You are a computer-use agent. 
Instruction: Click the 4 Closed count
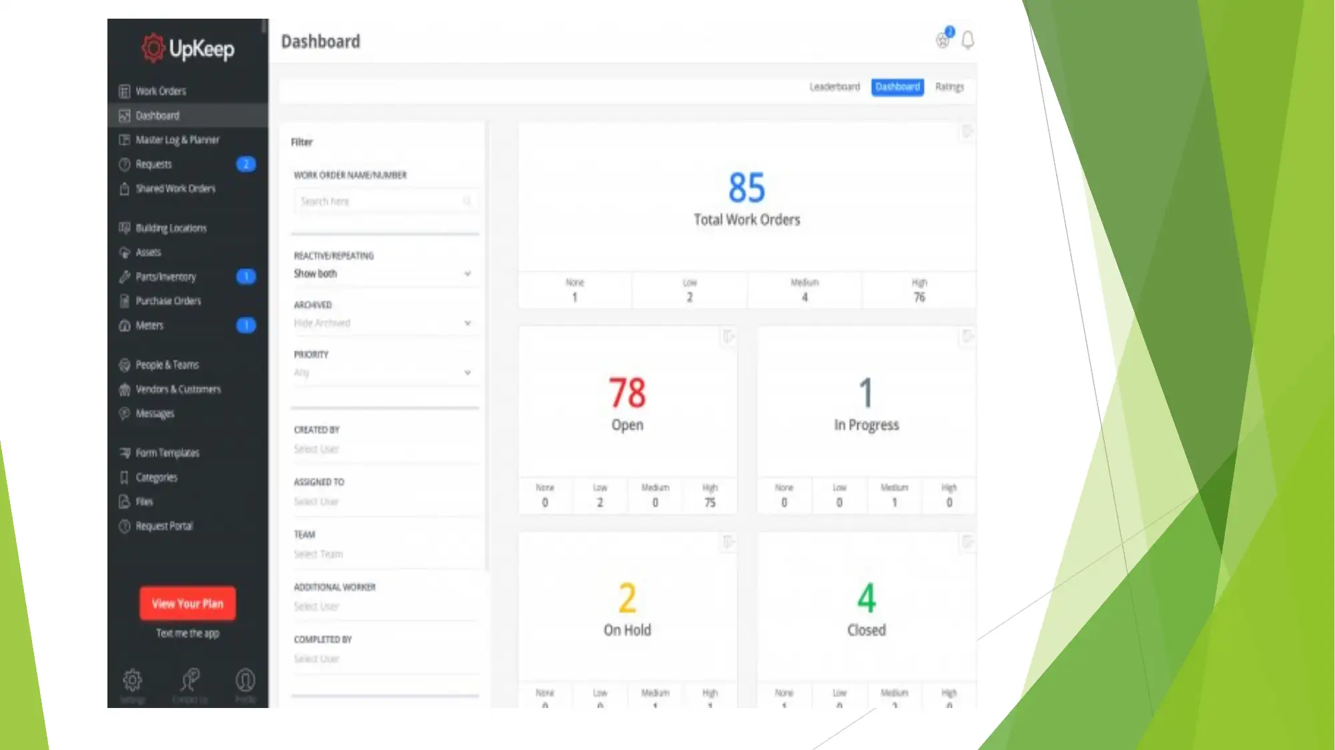pyautogui.click(x=866, y=598)
